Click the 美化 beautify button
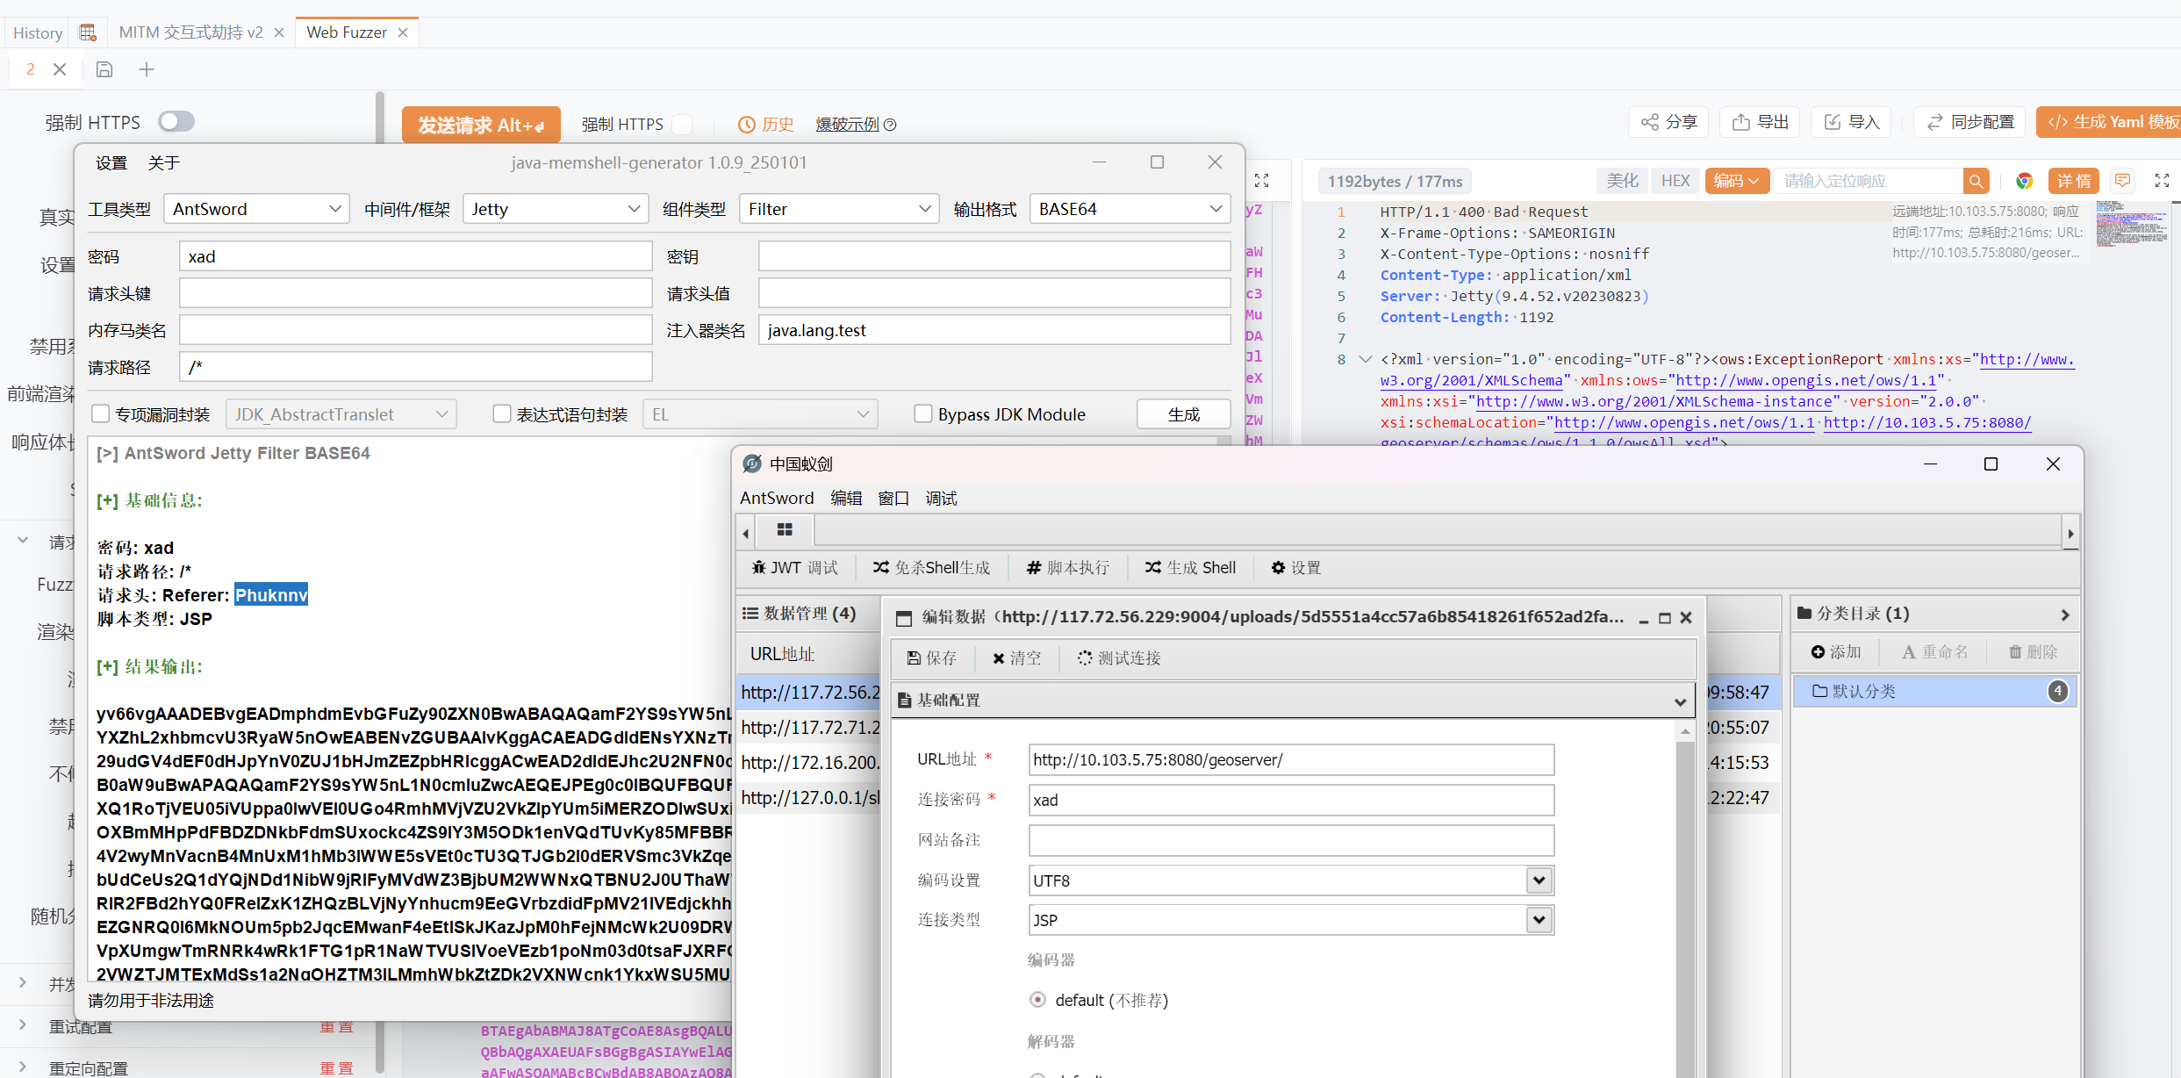 pos(1622,181)
